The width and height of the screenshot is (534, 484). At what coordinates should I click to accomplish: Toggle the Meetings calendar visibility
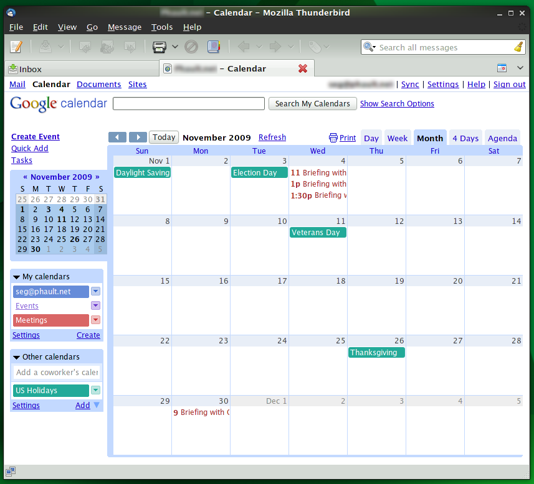[51, 320]
